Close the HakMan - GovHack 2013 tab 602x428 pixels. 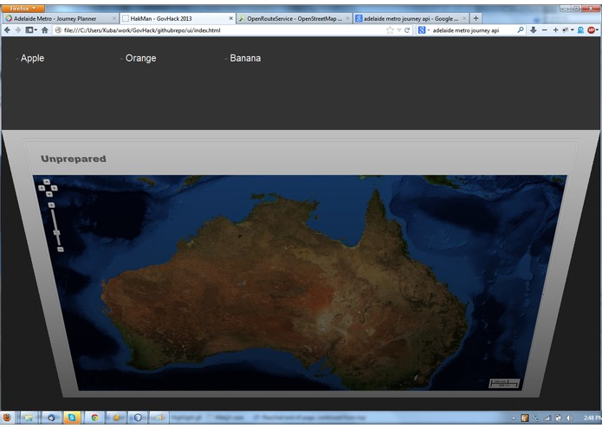tap(230, 18)
